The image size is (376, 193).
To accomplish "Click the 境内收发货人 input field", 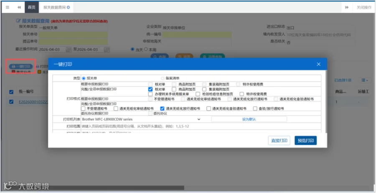I will pos(320,35).
